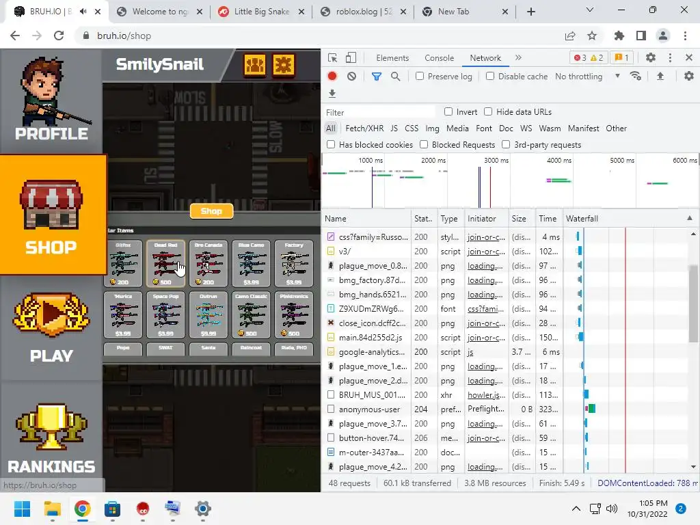Screen dimensions: 700x525
Task: Click Waterfall column sort arrow
Action: [690, 218]
